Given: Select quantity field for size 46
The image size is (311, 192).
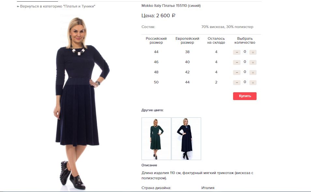Looking at the screenshot, I should point(245,62).
